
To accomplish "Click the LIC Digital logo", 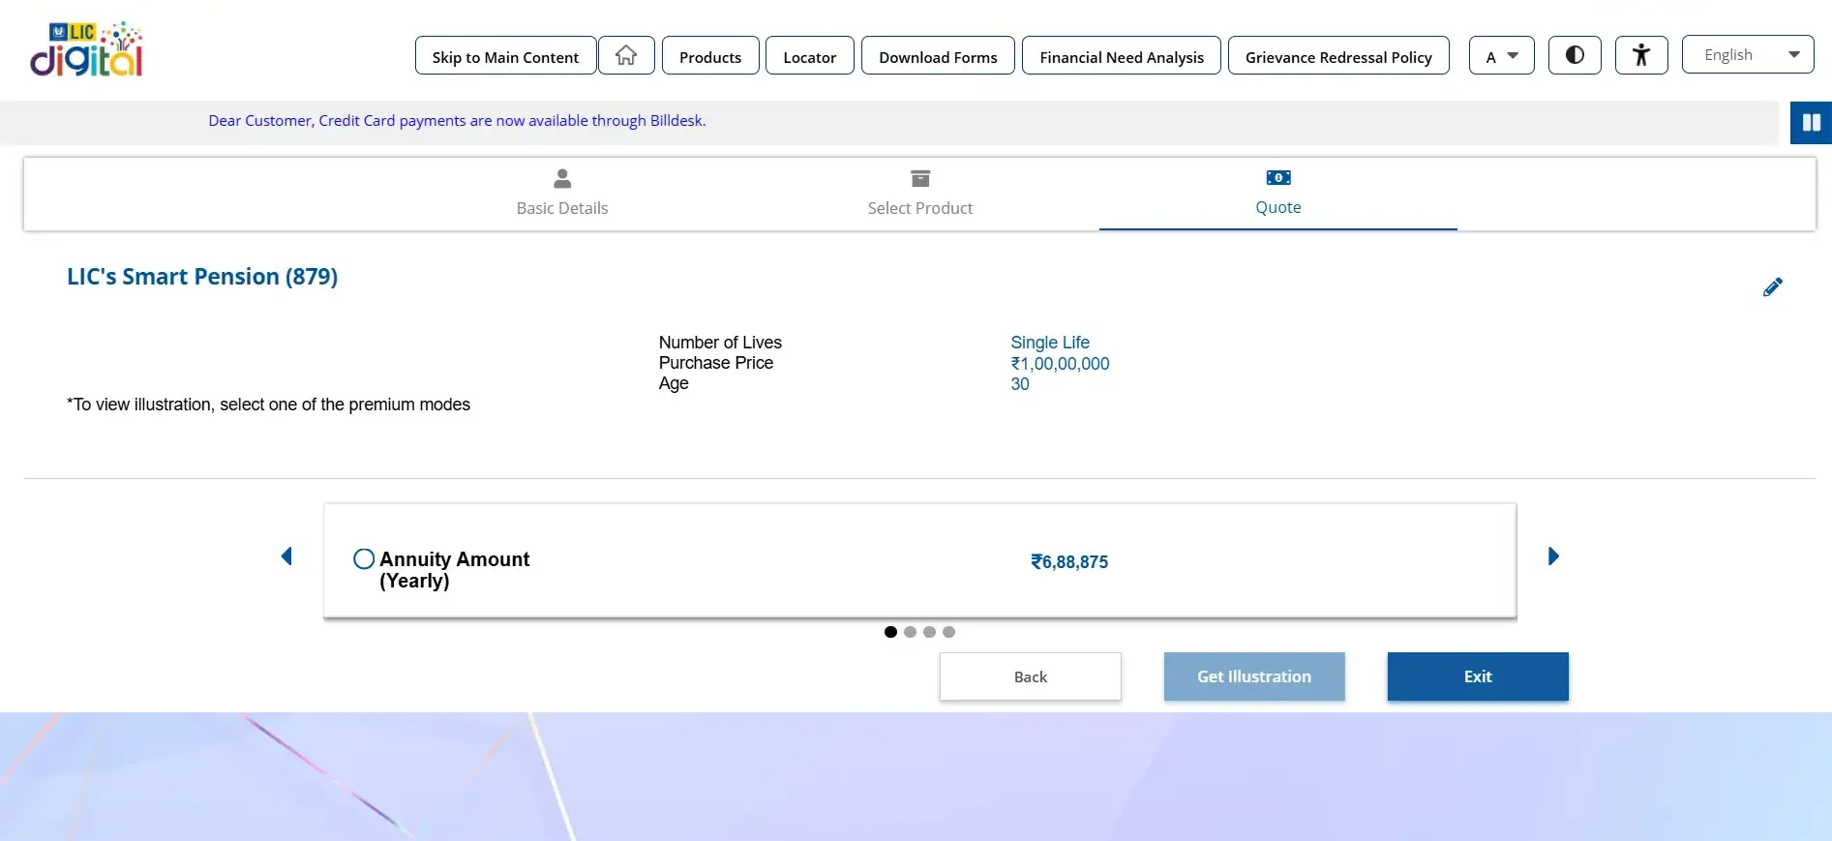I will pos(86,49).
